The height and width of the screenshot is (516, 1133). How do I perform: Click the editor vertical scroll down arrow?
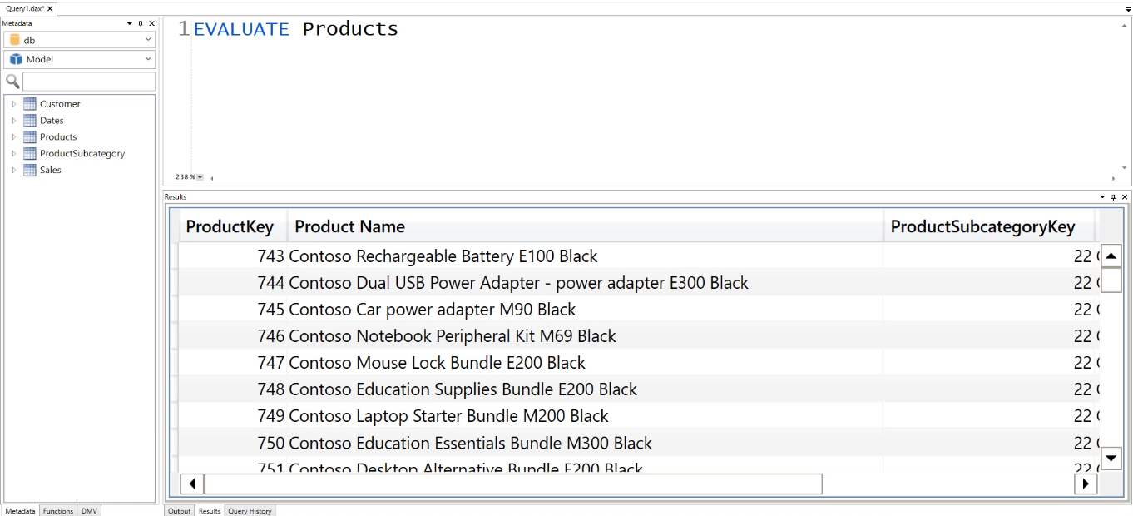click(x=1125, y=168)
